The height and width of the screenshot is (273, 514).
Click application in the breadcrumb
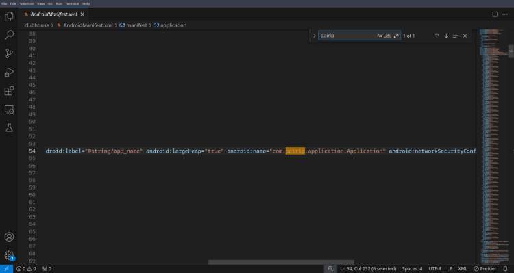point(173,25)
